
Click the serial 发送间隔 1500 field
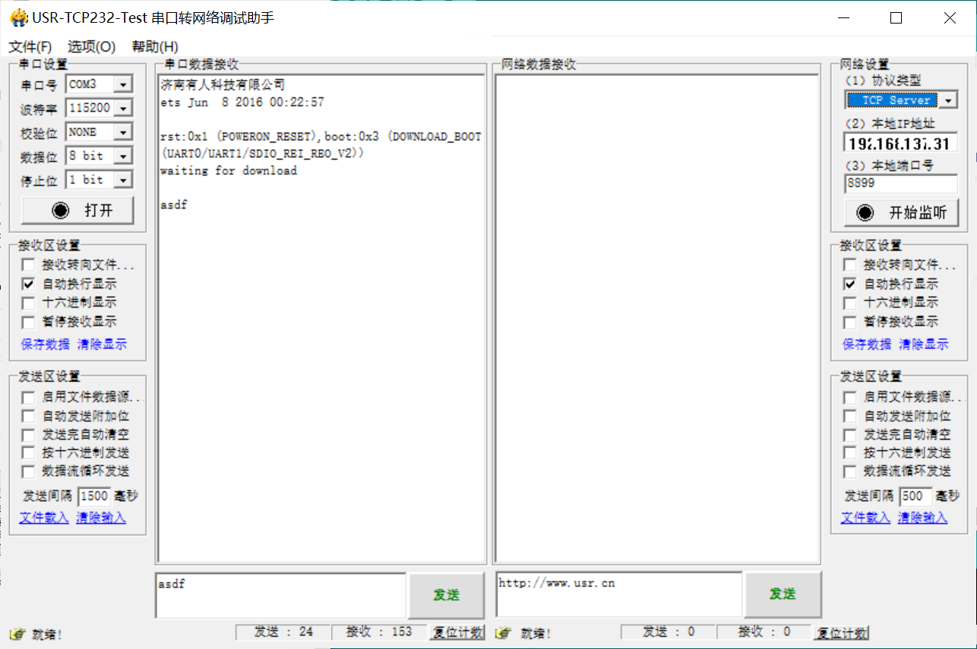(x=94, y=496)
